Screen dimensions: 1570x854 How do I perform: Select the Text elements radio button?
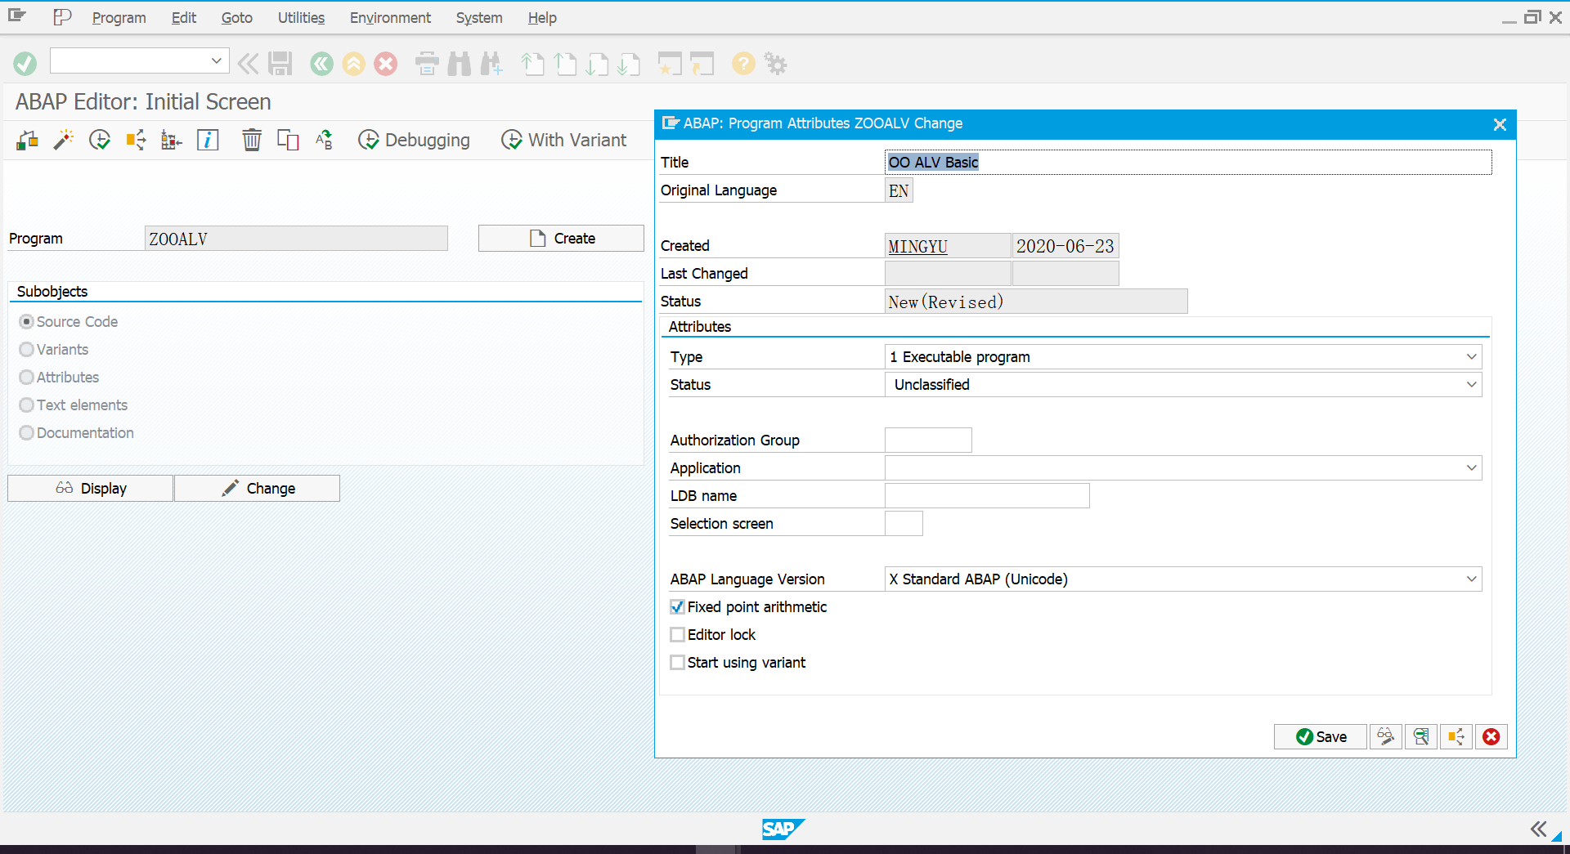[x=27, y=405]
